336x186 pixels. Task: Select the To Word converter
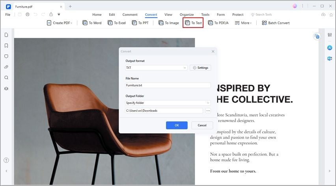click(x=92, y=23)
